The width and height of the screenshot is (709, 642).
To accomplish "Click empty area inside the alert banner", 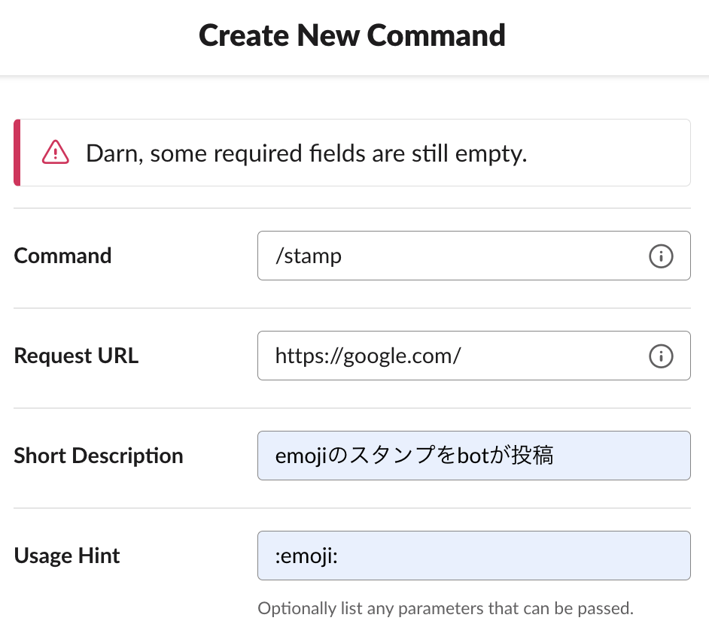I will [x=610, y=153].
